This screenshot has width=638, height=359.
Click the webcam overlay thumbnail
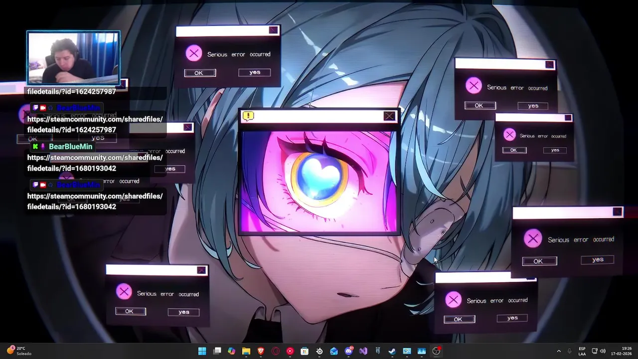point(73,58)
